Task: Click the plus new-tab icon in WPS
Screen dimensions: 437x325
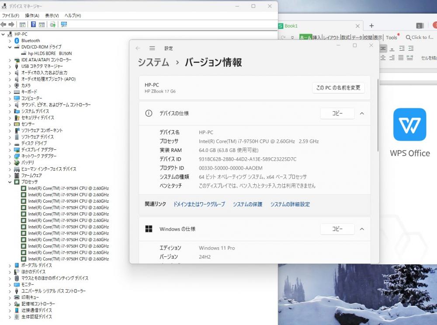Action: pos(371,26)
